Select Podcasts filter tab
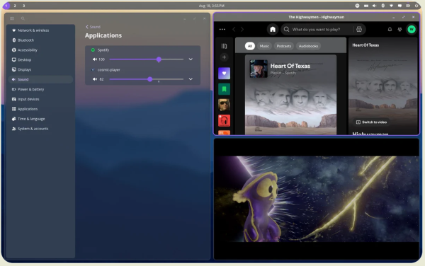Viewport: 425px width, 266px height. click(284, 46)
